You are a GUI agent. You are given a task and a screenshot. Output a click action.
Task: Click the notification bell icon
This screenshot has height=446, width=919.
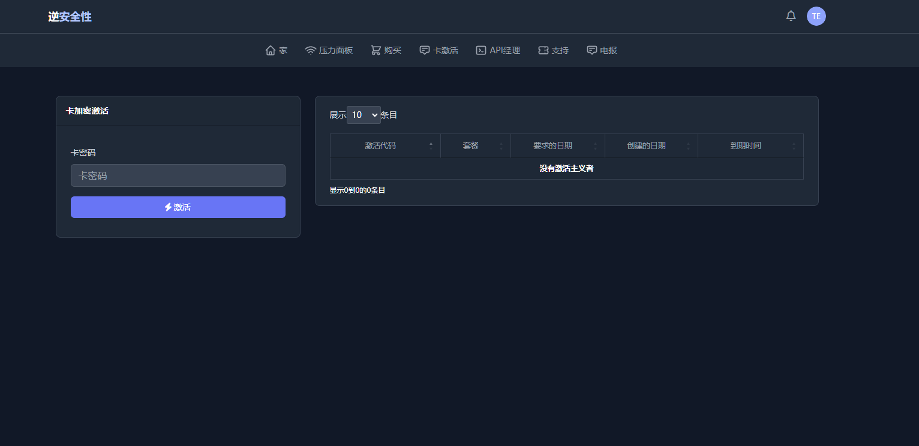click(791, 16)
